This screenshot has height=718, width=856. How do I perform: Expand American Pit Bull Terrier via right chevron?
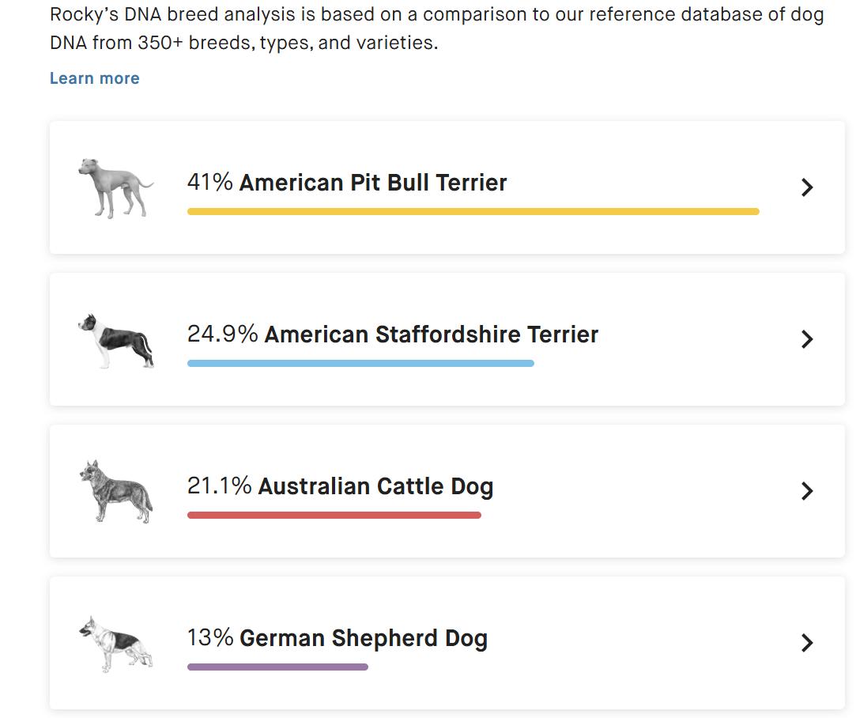tap(807, 187)
